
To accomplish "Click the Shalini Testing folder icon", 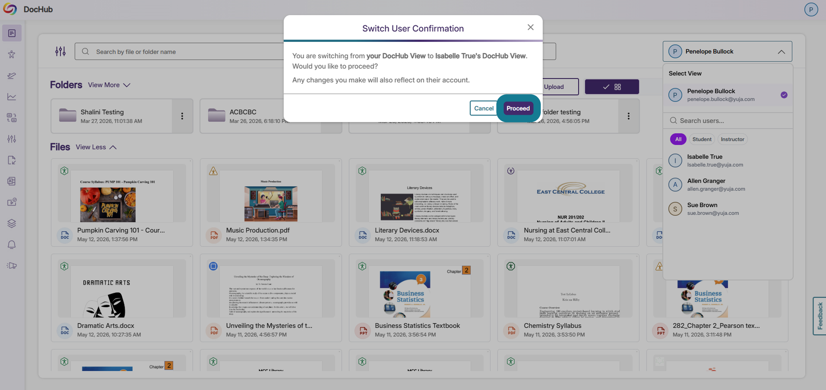I will click(68, 115).
